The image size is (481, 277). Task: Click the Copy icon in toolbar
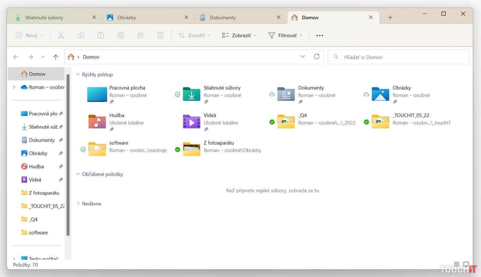[81, 35]
